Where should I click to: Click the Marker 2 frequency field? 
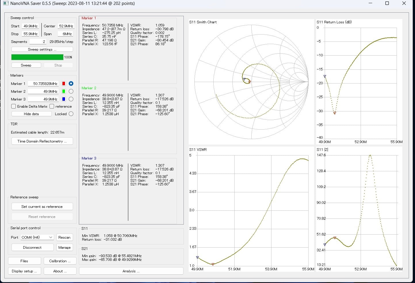coord(43,91)
